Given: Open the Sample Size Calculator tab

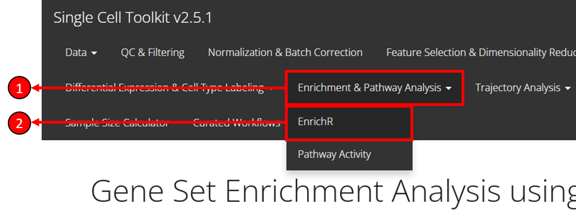Looking at the screenshot, I should coord(117,123).
